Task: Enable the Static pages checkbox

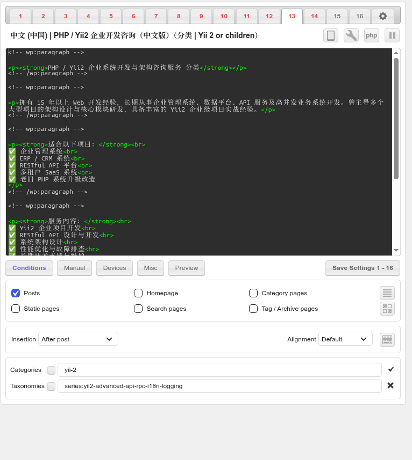Action: [16, 309]
